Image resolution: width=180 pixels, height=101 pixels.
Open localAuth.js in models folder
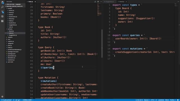point(12,23)
